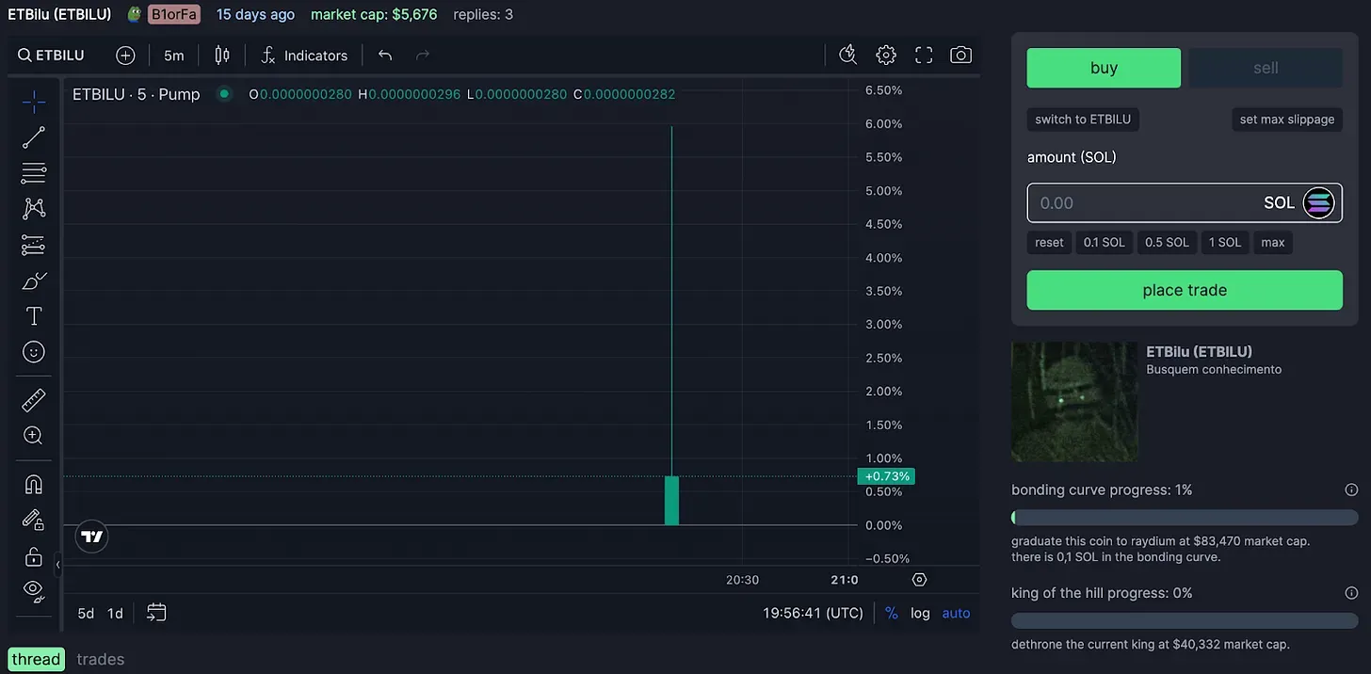Toggle the ETBILU series status dot
Viewport: 1371px width, 674px height.
[223, 93]
